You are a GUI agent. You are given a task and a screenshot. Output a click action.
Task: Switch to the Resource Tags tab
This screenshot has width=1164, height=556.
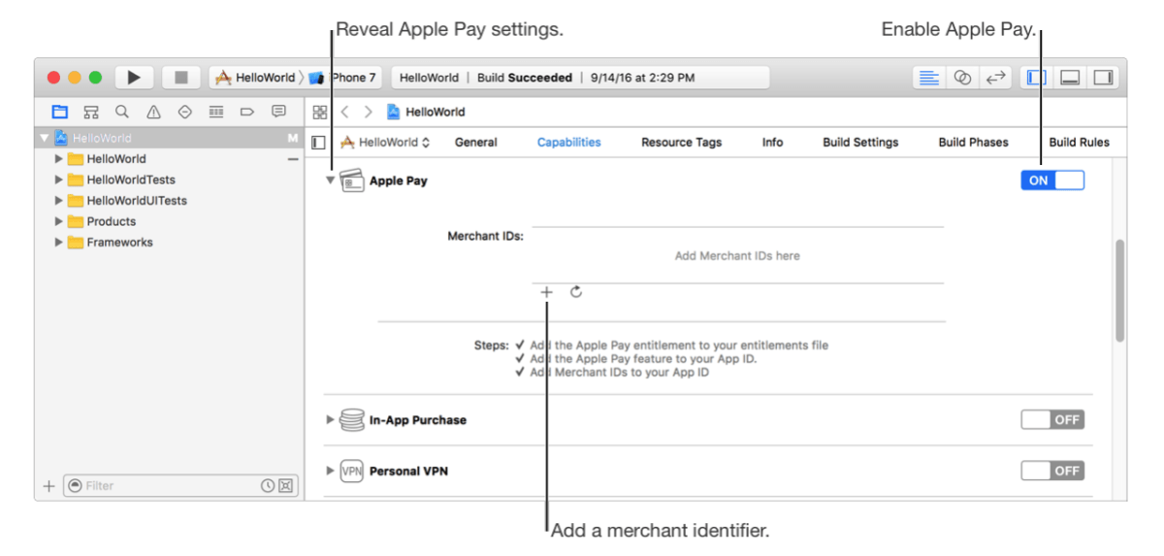(x=682, y=143)
